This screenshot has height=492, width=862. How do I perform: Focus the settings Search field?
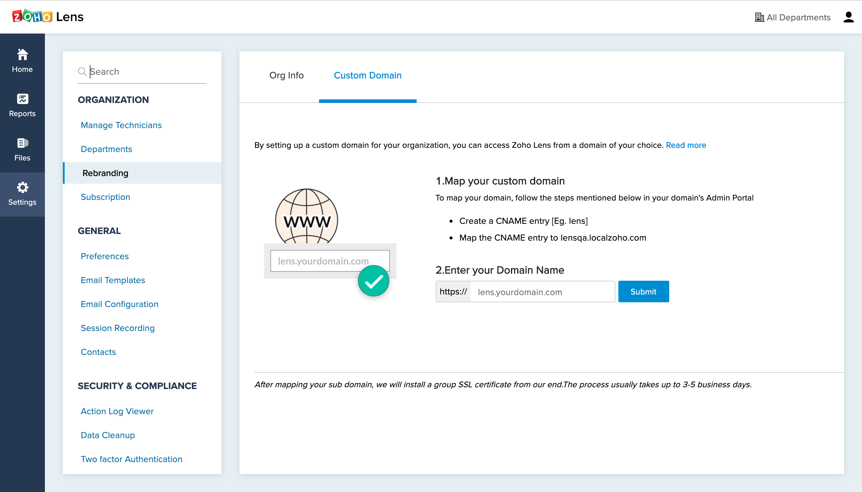coord(147,72)
